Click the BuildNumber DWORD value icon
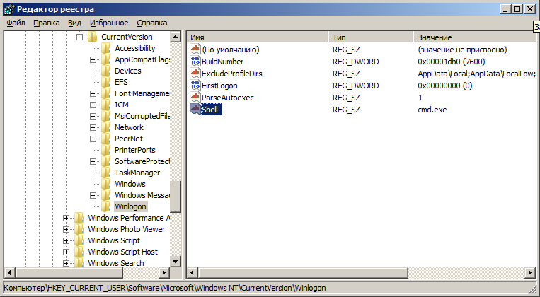The width and height of the screenshot is (540, 297). (x=195, y=61)
